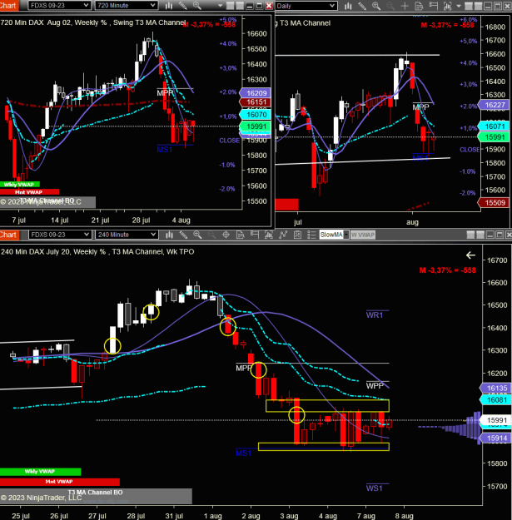Open indicators icon in Daily chart toolbar
This screenshot has width=512, height=520.
[448, 6]
